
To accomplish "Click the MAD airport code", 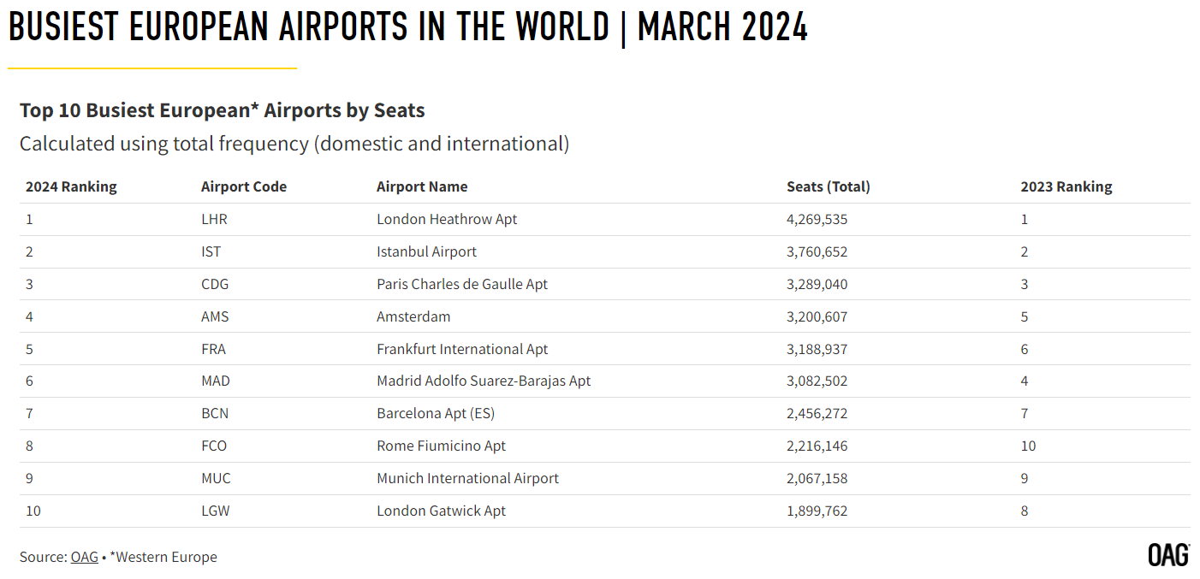I will point(216,381).
